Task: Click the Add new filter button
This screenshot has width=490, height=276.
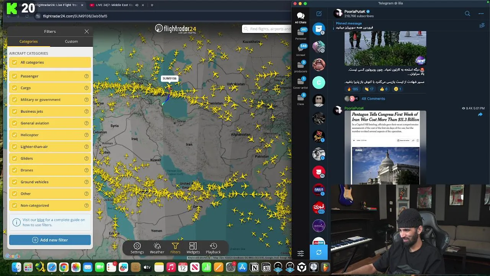Action: (50, 240)
